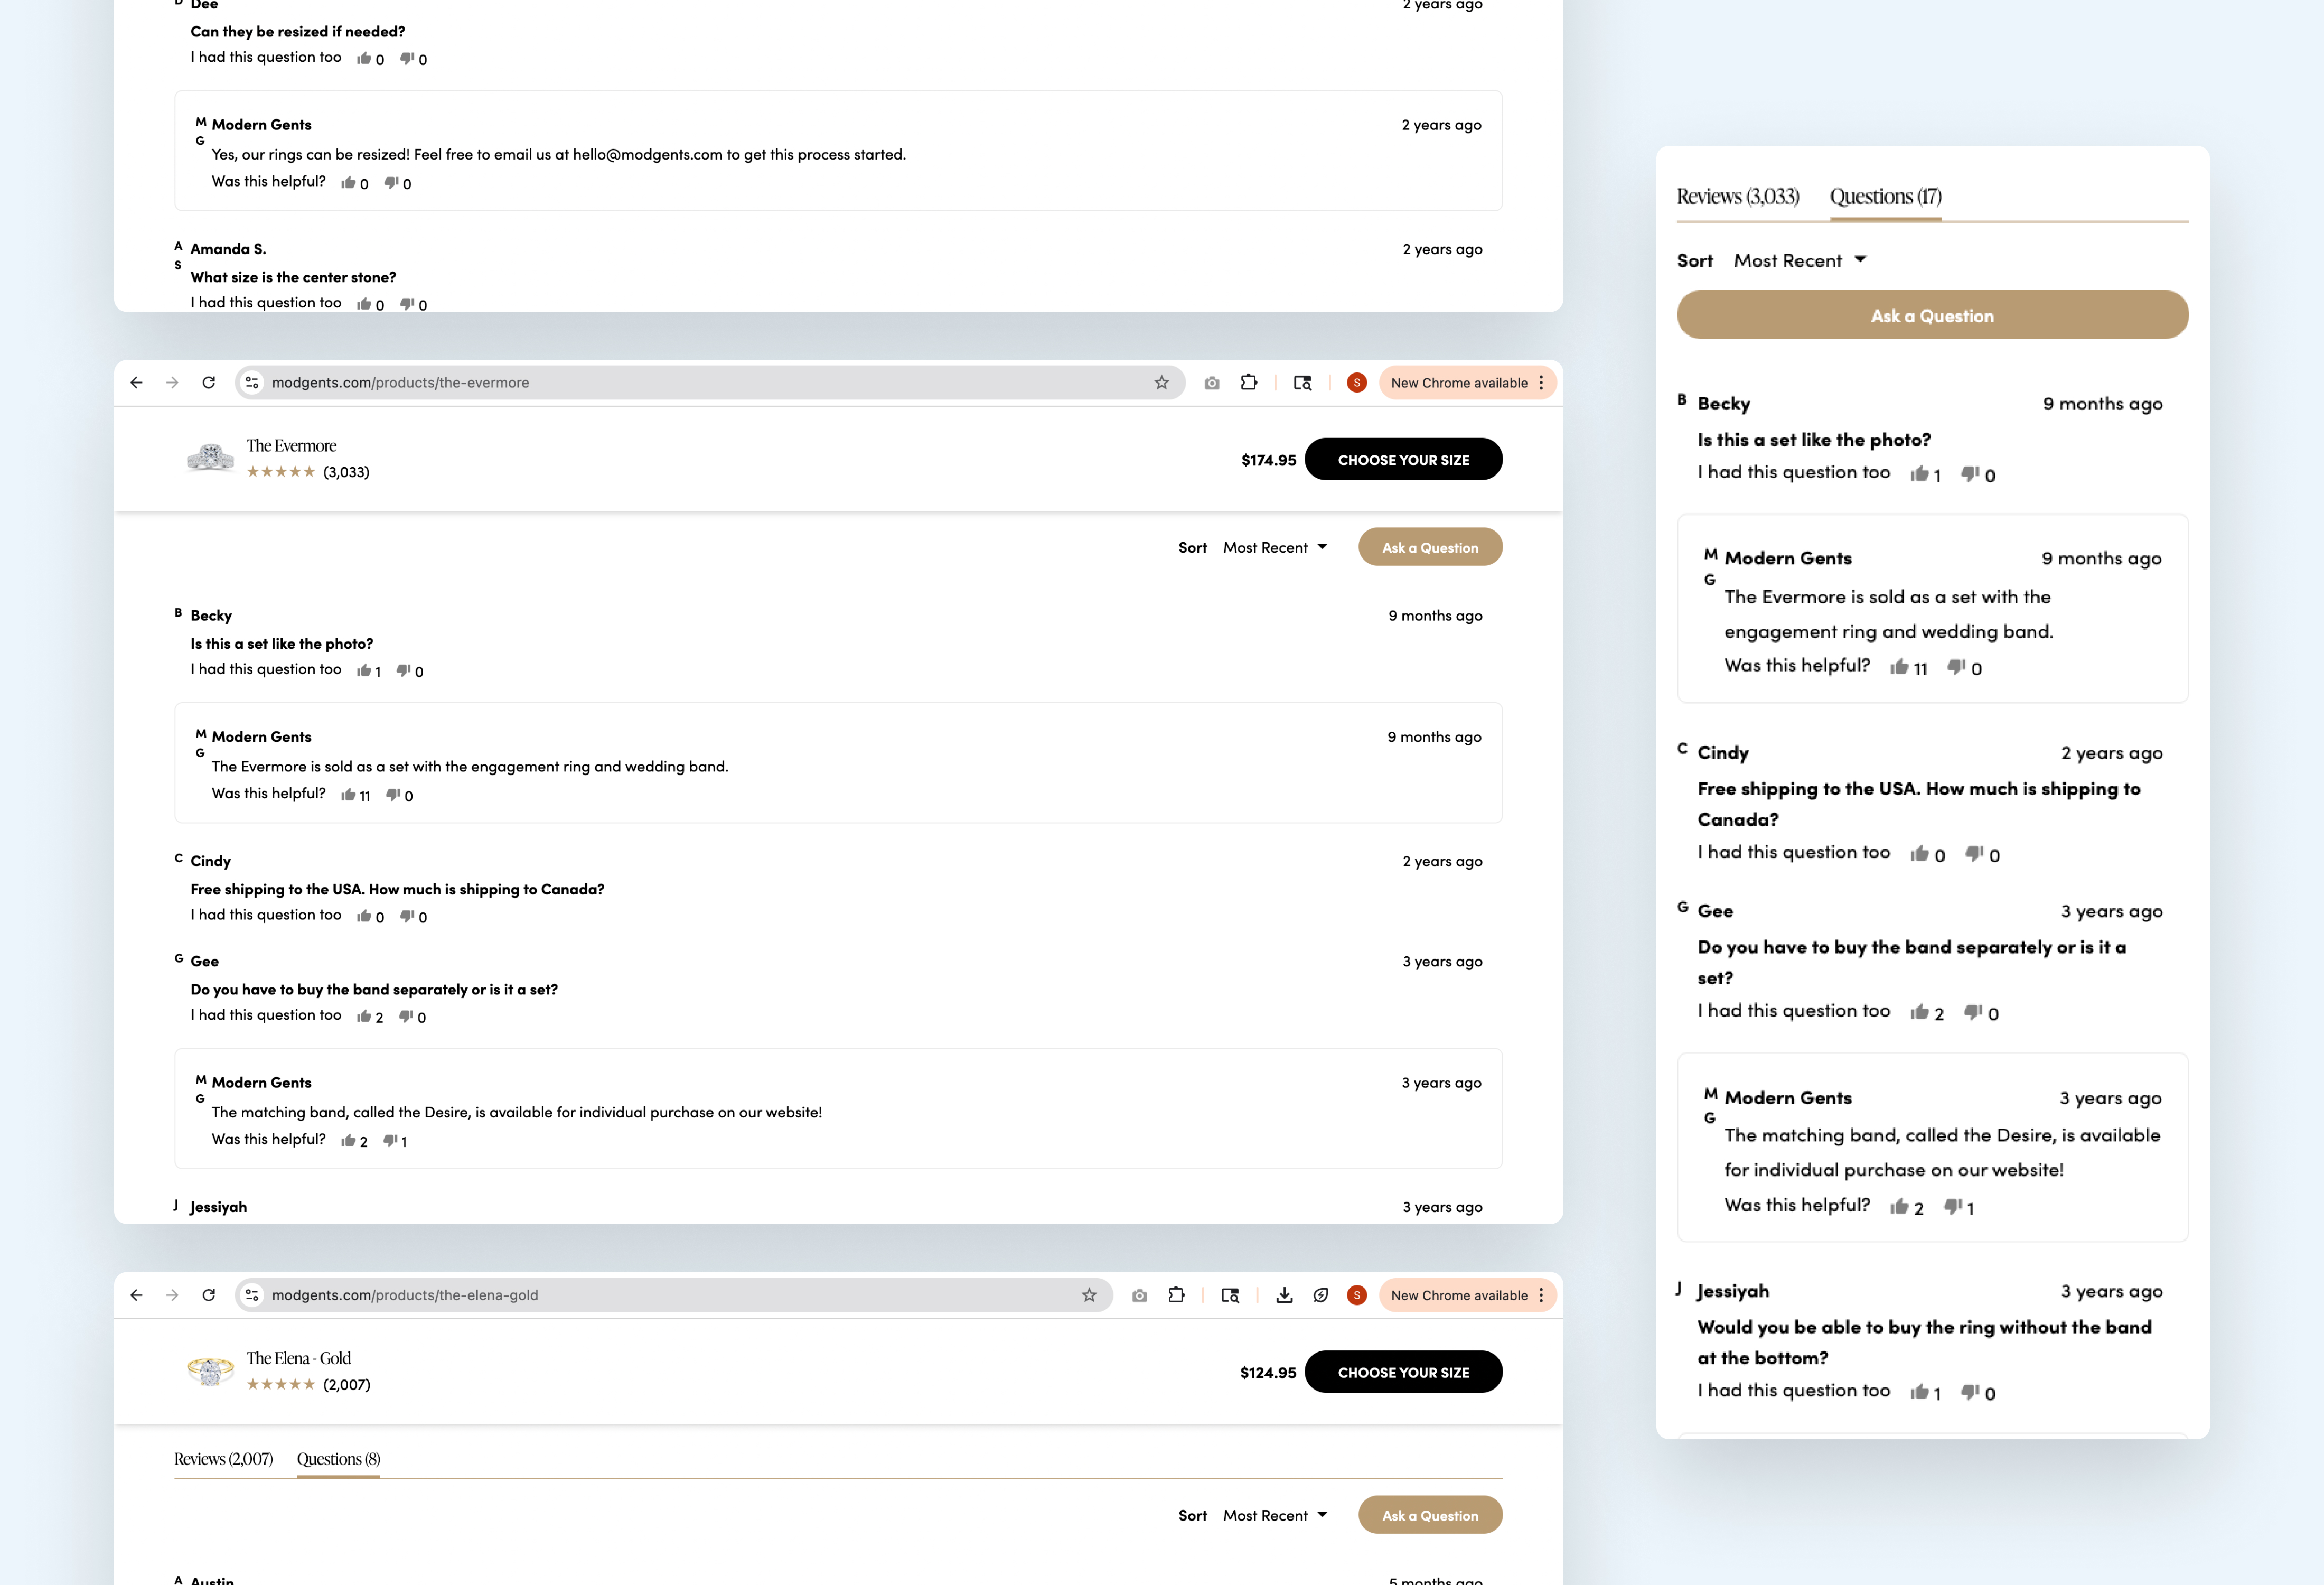Click Choose Your Size for The Evermore
The width and height of the screenshot is (2324, 1585).
(x=1403, y=460)
